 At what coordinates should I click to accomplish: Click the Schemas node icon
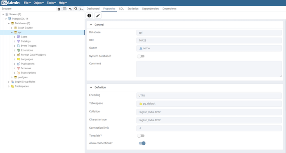pos(19,68)
